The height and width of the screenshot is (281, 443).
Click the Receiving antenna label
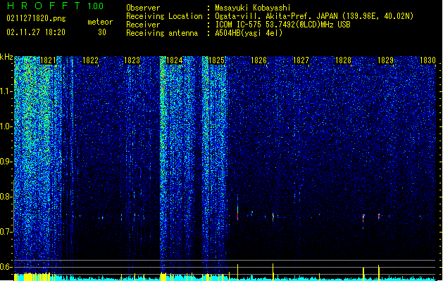point(162,33)
